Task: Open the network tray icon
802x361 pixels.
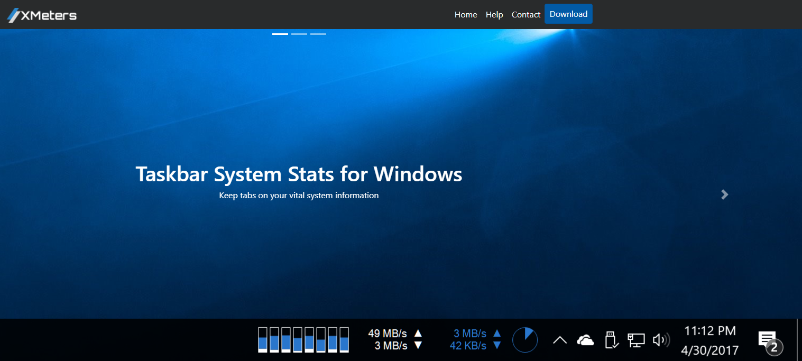Action: point(636,340)
